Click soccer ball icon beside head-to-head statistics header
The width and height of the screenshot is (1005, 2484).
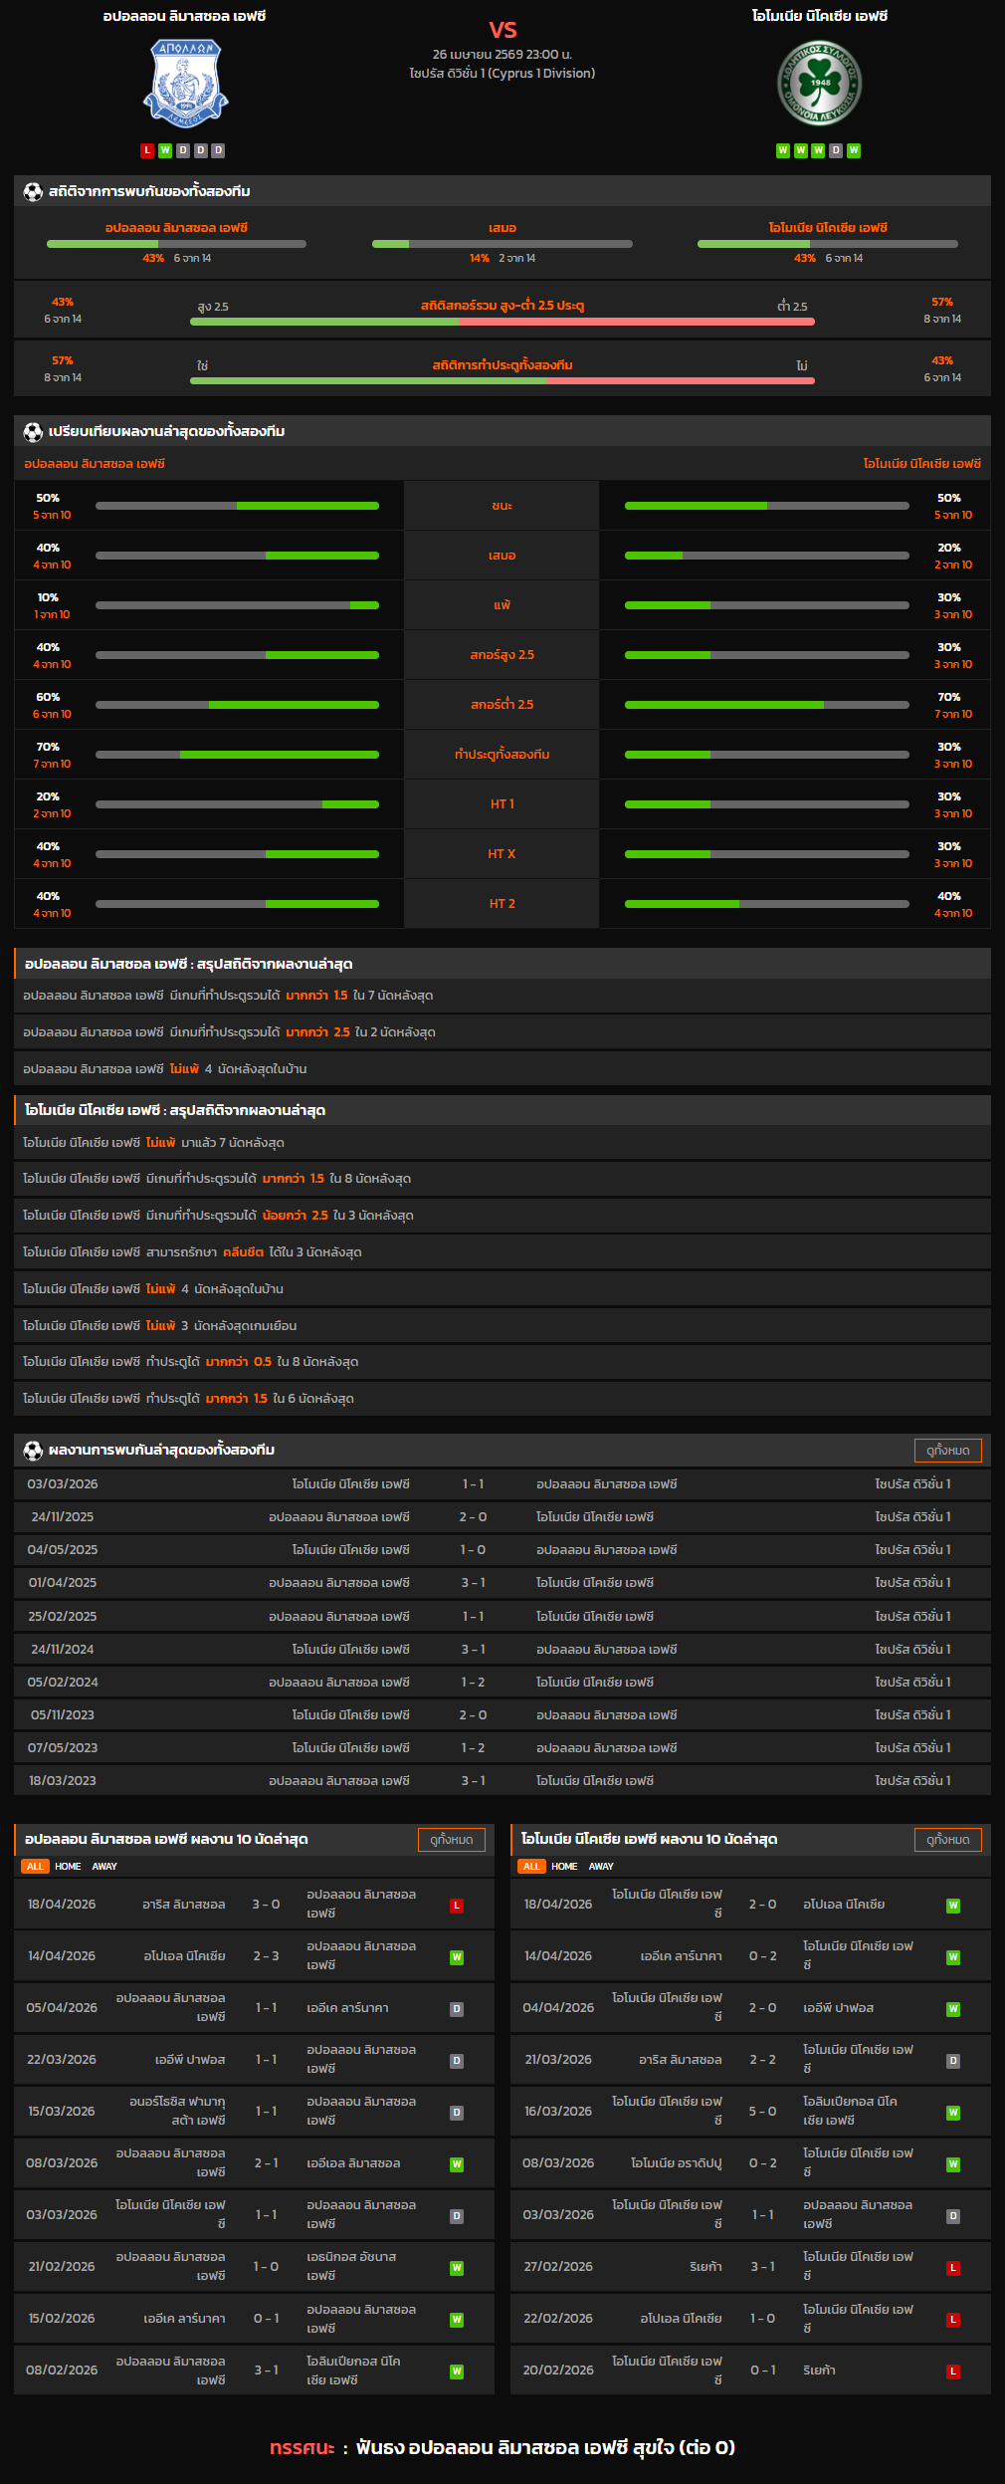click(33, 191)
